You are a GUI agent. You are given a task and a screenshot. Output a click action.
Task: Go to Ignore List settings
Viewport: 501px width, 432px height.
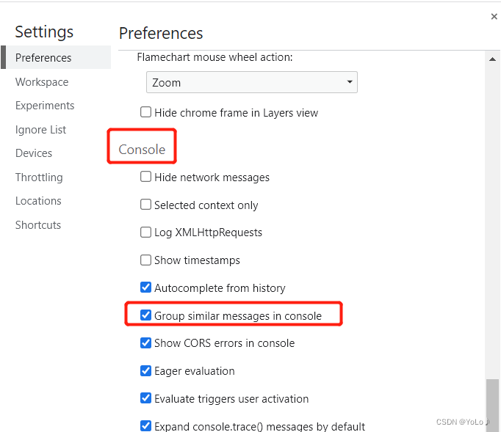(x=41, y=130)
